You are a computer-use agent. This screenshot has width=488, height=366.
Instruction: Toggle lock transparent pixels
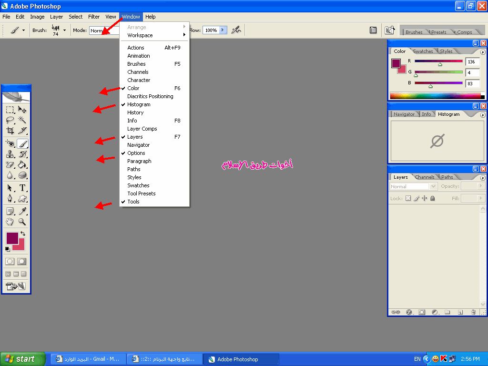click(x=408, y=198)
